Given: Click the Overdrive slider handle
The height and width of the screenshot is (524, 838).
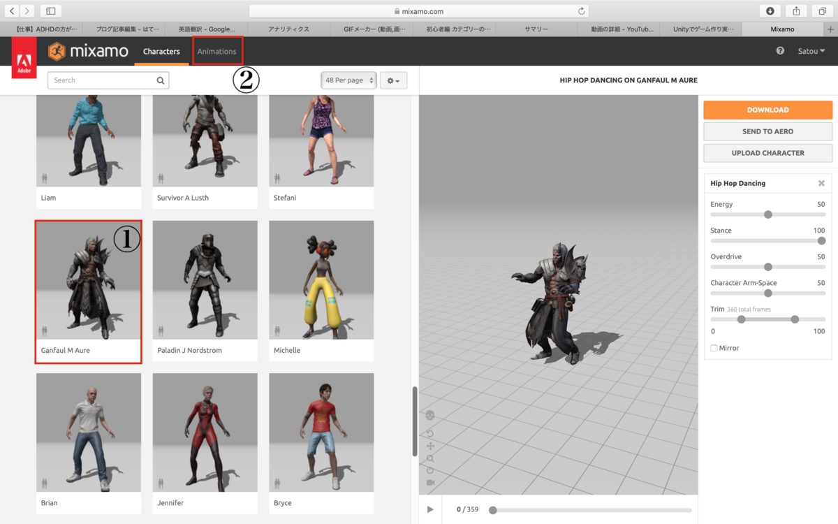Looking at the screenshot, I should 768,267.
